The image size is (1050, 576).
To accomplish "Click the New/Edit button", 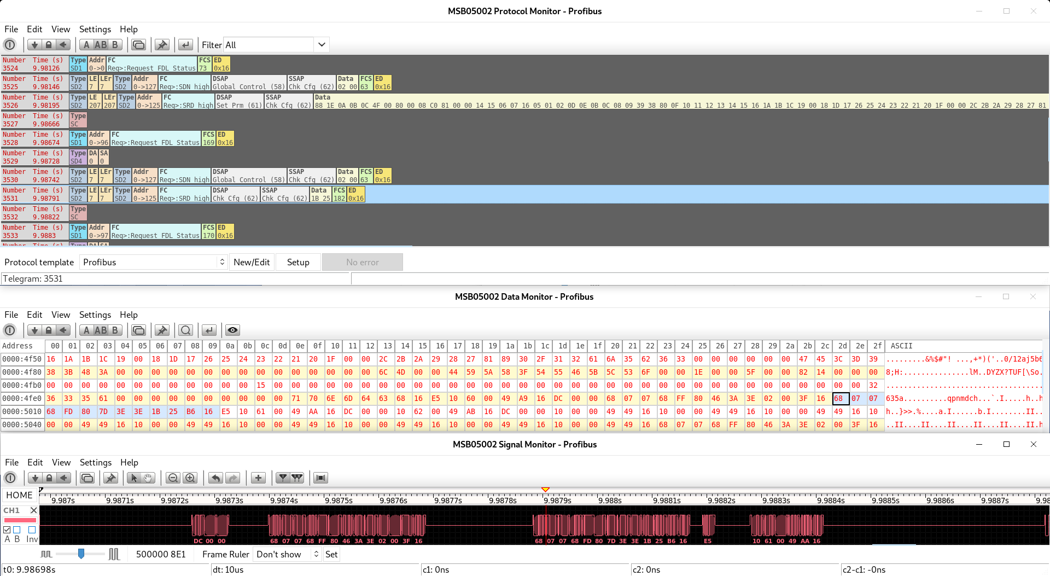I will (252, 262).
